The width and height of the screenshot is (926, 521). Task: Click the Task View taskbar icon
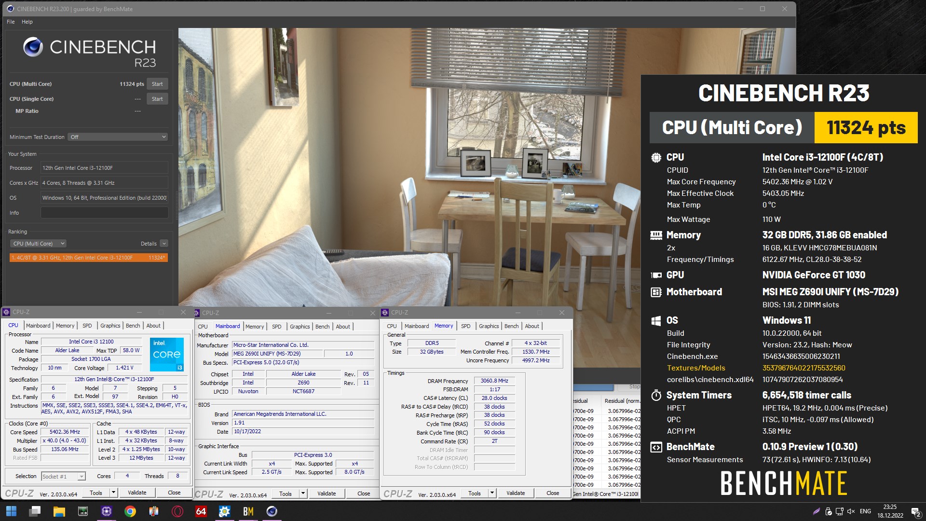(x=35, y=511)
